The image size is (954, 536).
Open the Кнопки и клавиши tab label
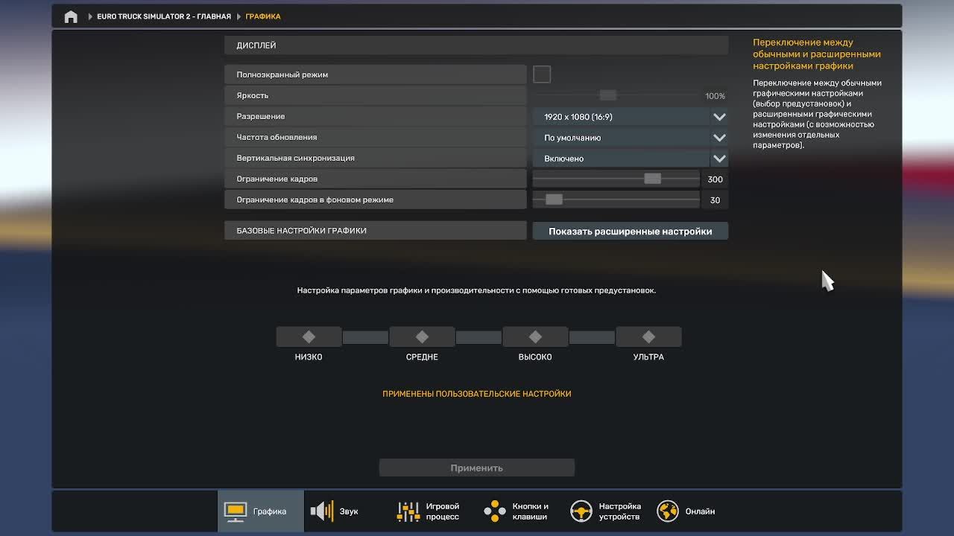coord(531,511)
